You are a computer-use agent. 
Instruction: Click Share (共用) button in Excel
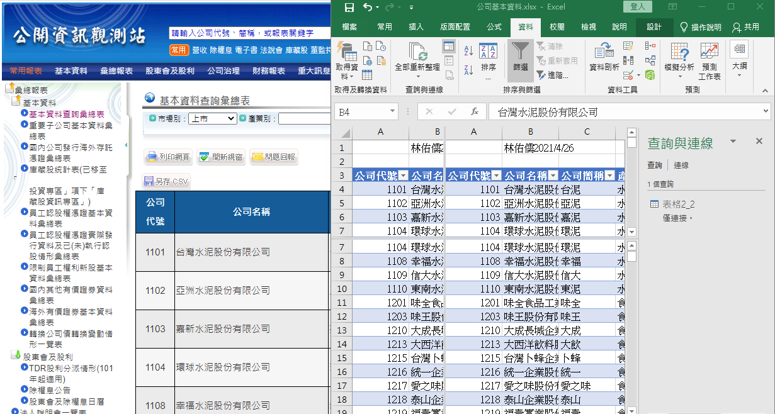tap(746, 27)
